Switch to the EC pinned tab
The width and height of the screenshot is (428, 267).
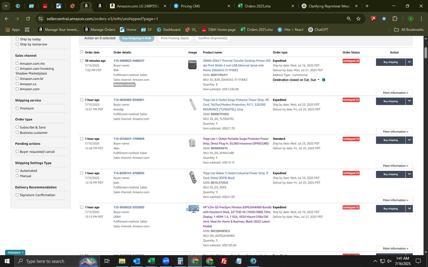[31, 6]
